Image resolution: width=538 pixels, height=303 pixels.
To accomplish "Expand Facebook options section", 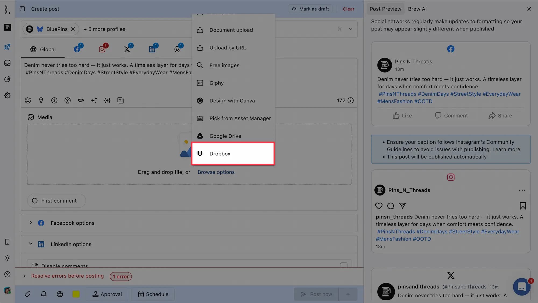I will [31, 223].
